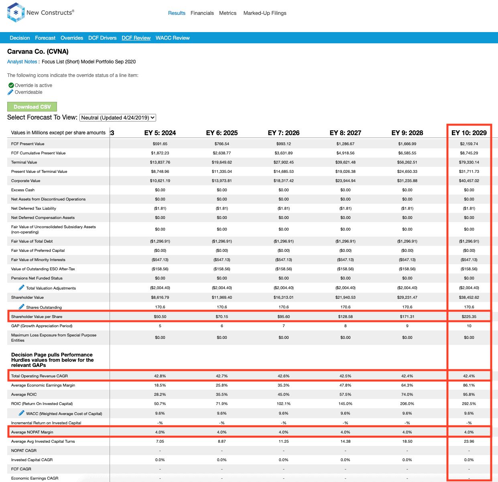Screen dimensions: 498x482
Task: Click the Focus List (Short) Model Portfolio text
Action: [x=89, y=62]
